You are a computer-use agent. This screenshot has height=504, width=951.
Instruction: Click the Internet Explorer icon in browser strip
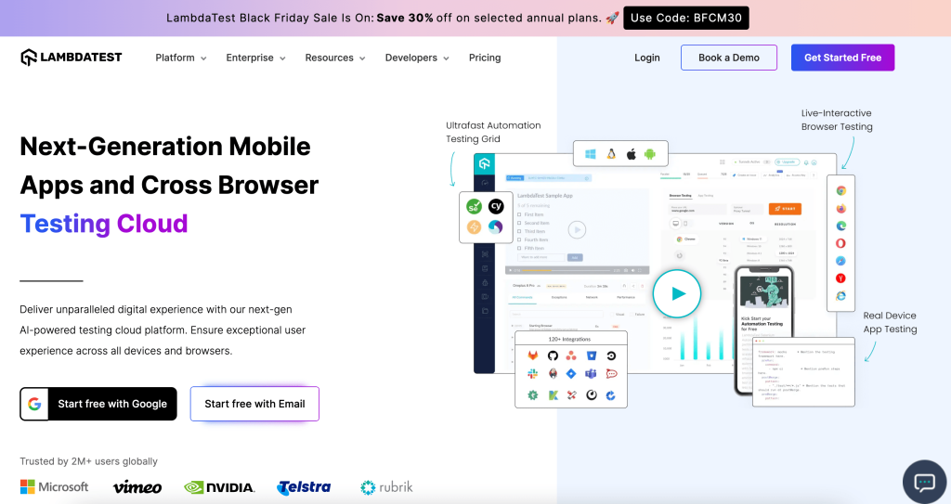841,296
